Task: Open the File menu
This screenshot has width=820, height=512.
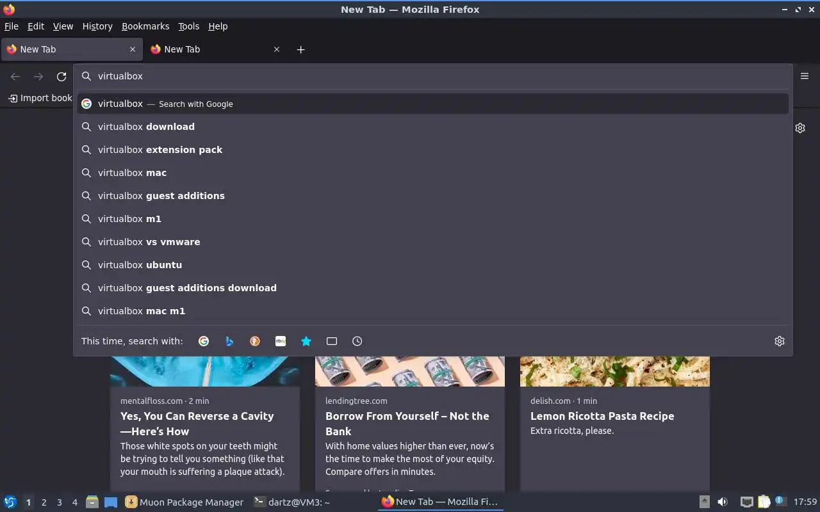Action: click(x=12, y=26)
